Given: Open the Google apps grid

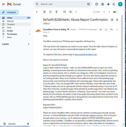Looking at the screenshot, I should click(x=114, y=4).
